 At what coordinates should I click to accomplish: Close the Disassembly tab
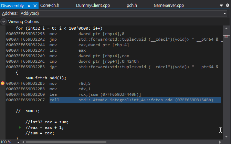tap(35, 6)
